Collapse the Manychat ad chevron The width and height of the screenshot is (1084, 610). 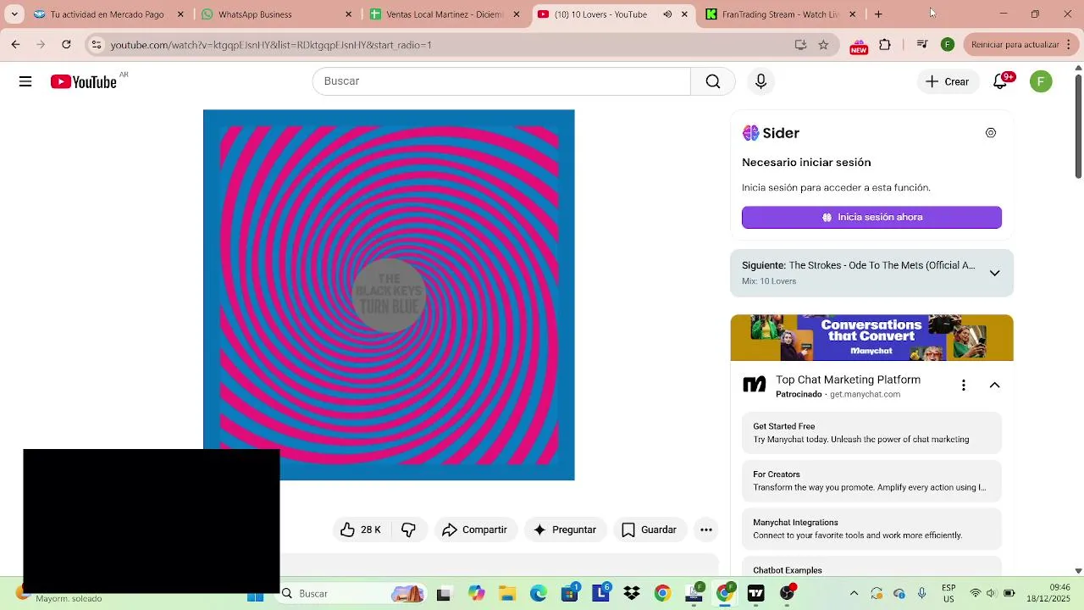click(x=995, y=385)
